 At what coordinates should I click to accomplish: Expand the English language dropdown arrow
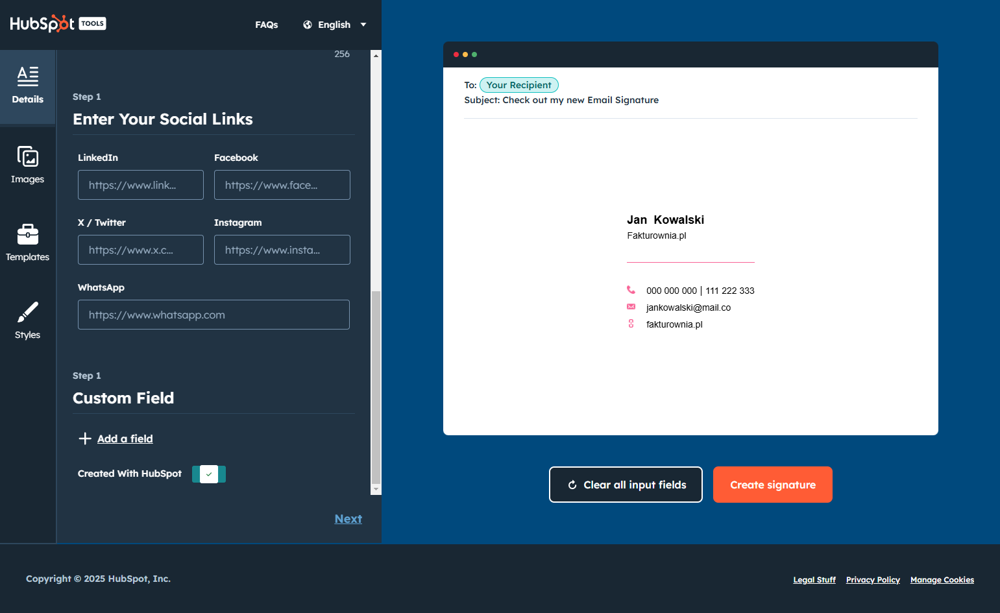pos(363,25)
